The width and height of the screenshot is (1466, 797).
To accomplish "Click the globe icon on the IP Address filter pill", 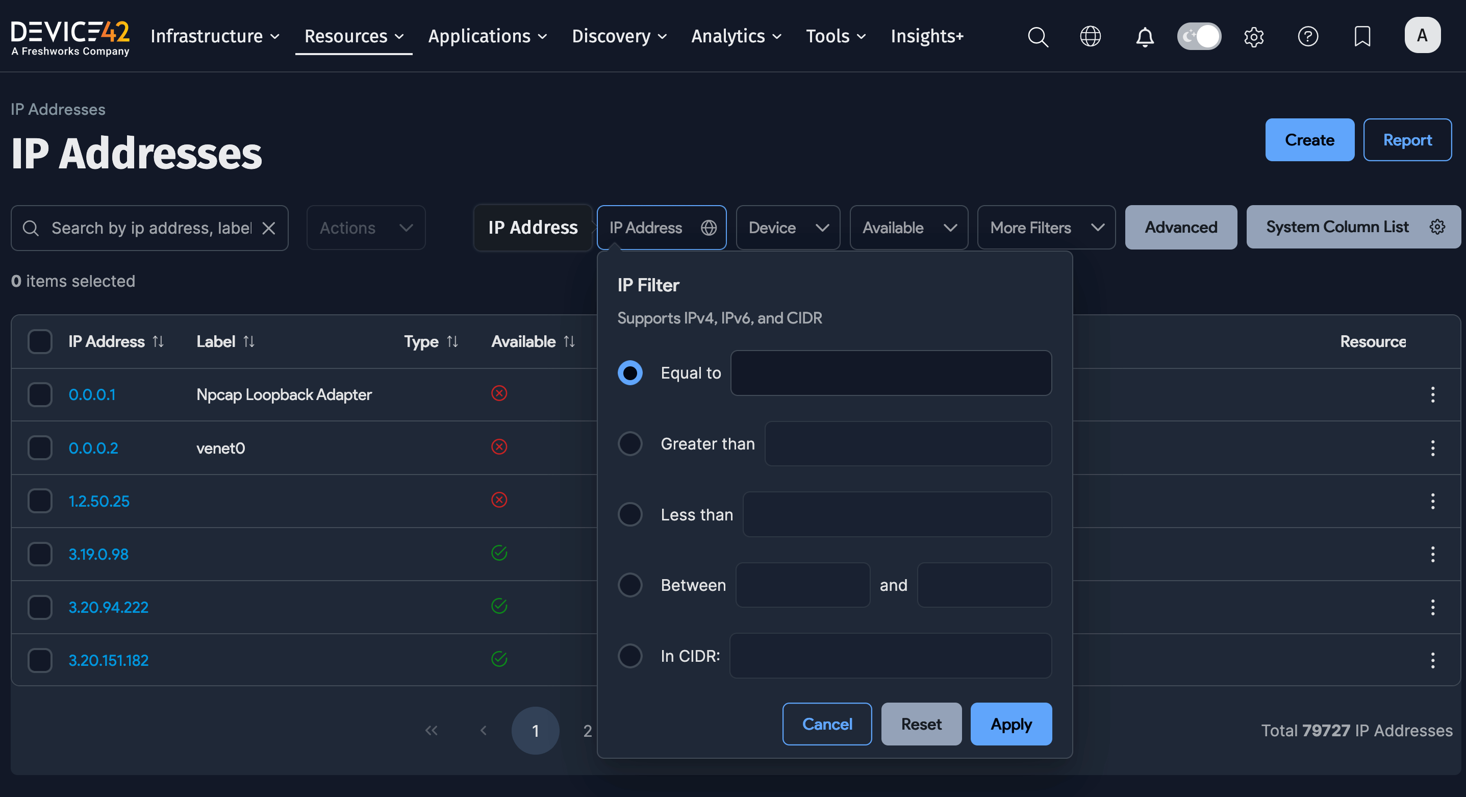I will (x=709, y=227).
